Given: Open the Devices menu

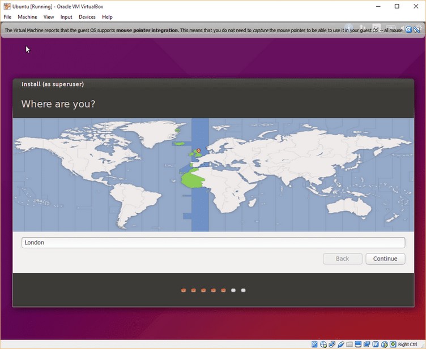Looking at the screenshot, I should [x=87, y=17].
